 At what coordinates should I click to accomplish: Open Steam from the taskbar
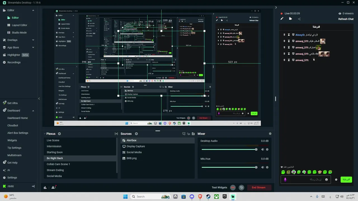208,197
